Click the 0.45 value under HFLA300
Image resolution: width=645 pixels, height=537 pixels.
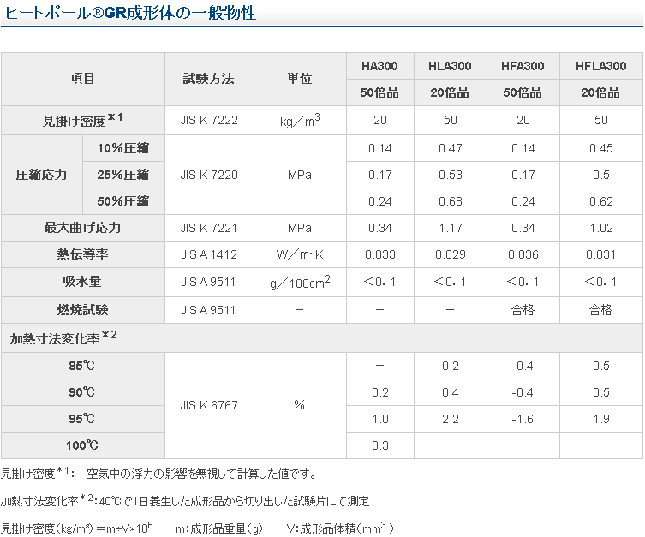point(601,148)
